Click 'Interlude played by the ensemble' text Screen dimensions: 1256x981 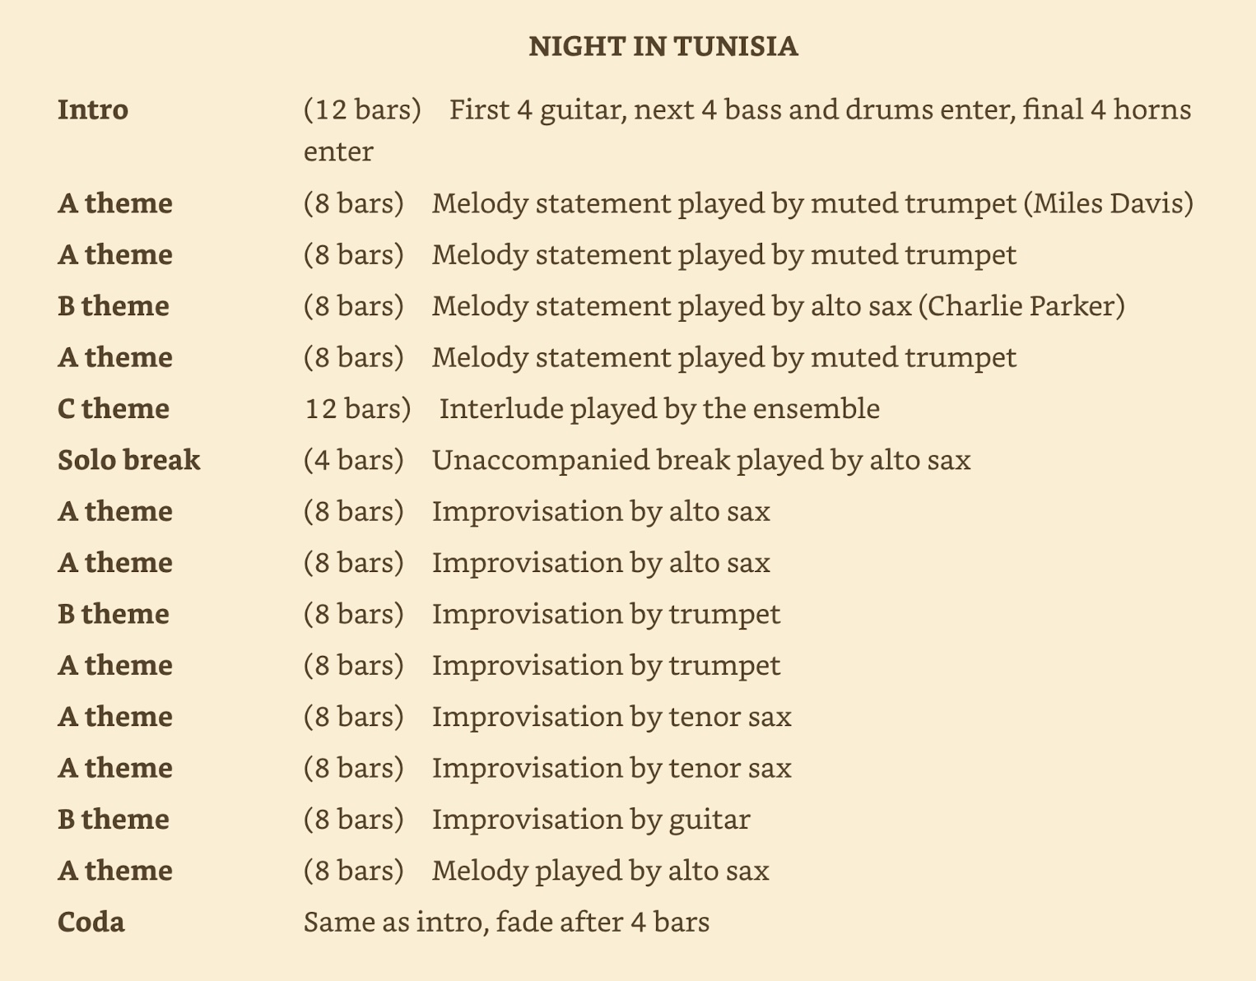[x=659, y=409]
